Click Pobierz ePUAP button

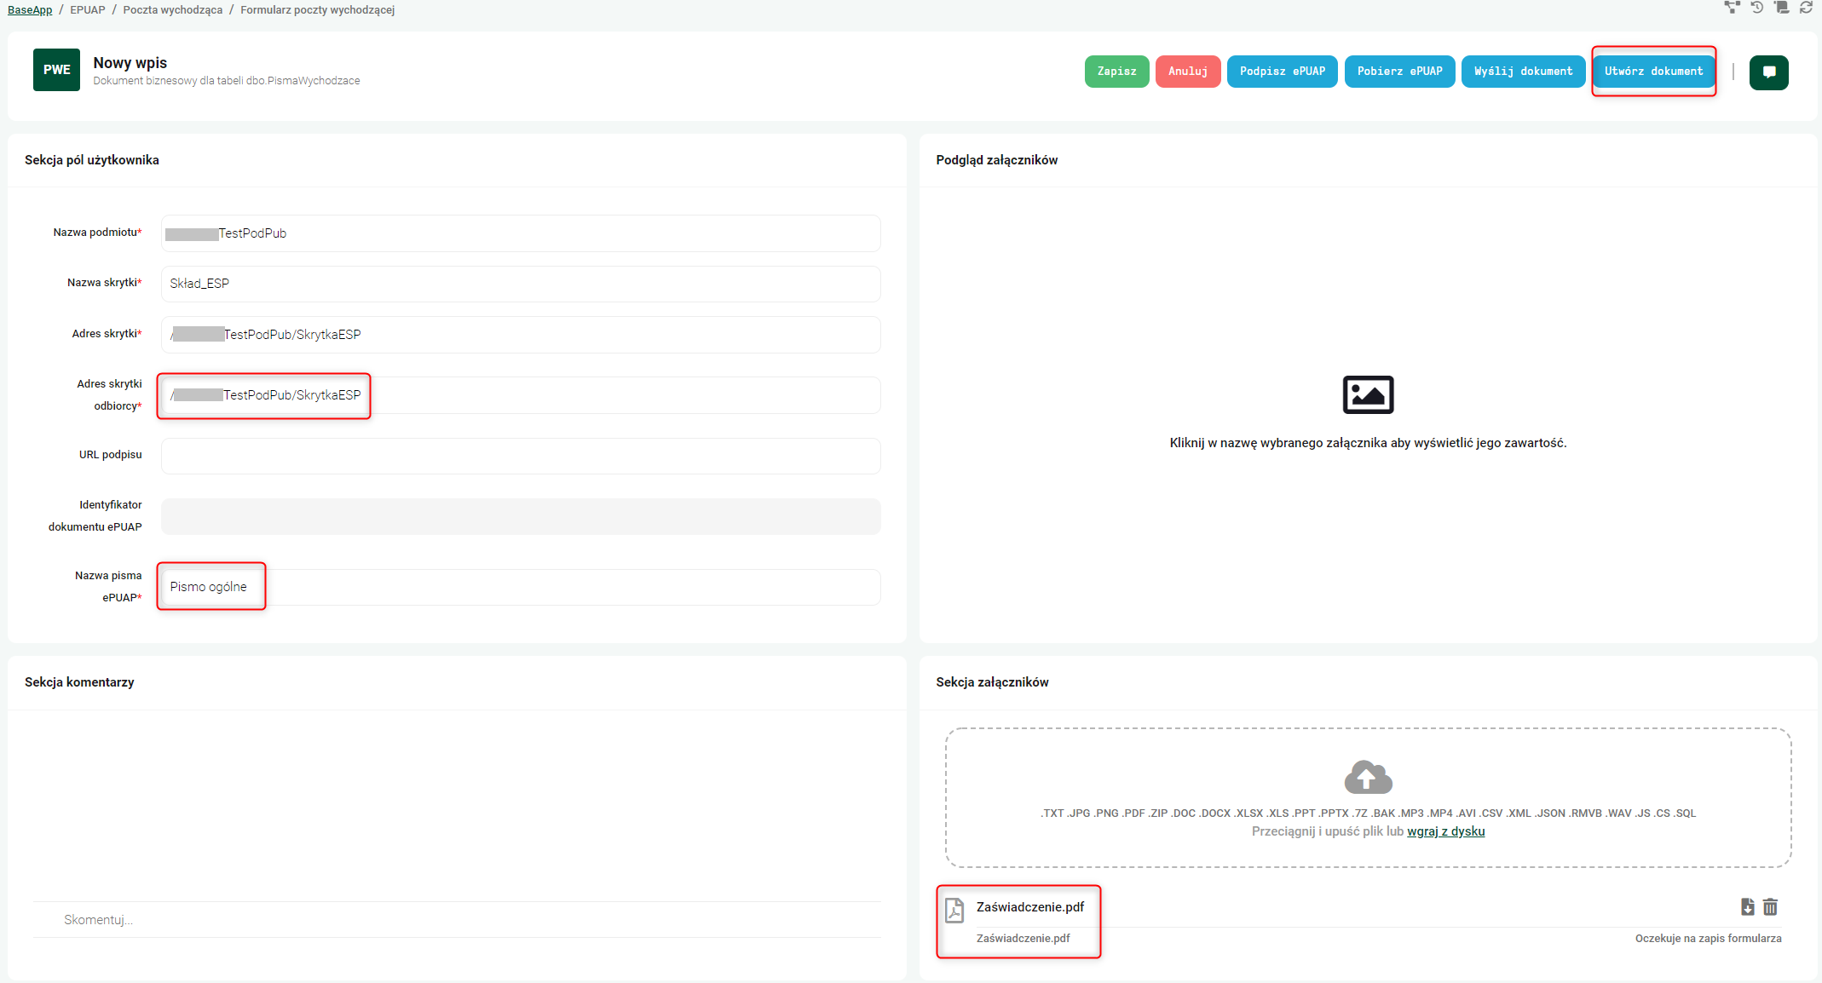[x=1399, y=72]
